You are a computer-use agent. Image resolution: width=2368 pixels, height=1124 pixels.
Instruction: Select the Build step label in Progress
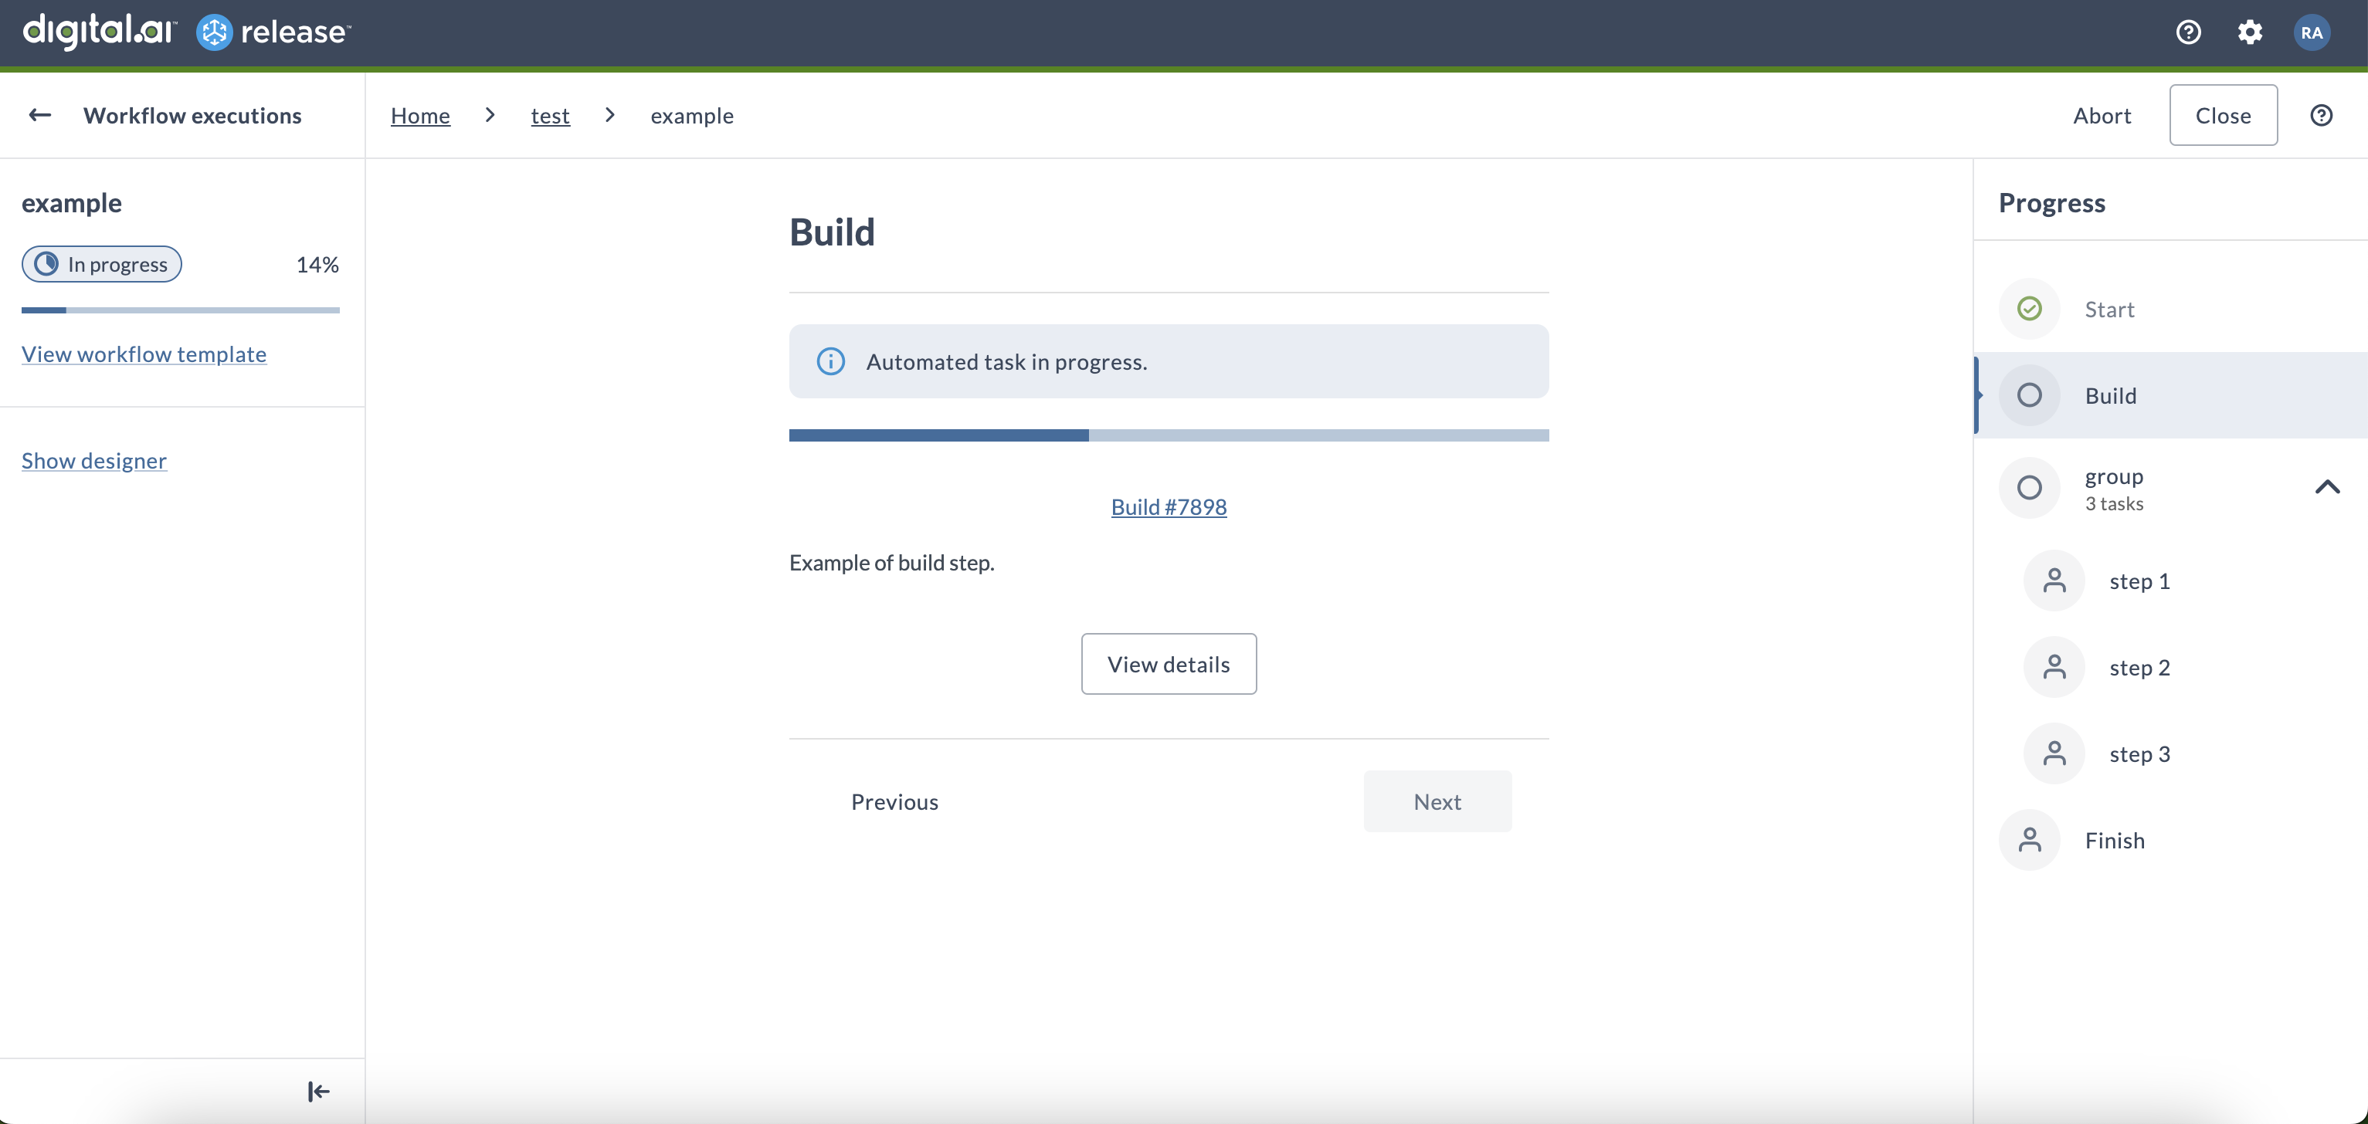tap(2111, 395)
